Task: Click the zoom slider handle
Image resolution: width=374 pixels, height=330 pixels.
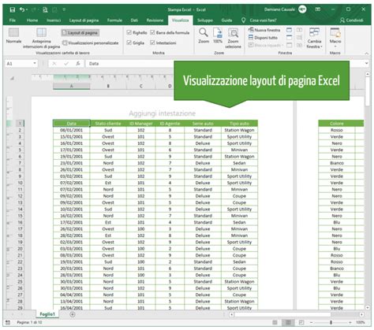Action: 331,322
